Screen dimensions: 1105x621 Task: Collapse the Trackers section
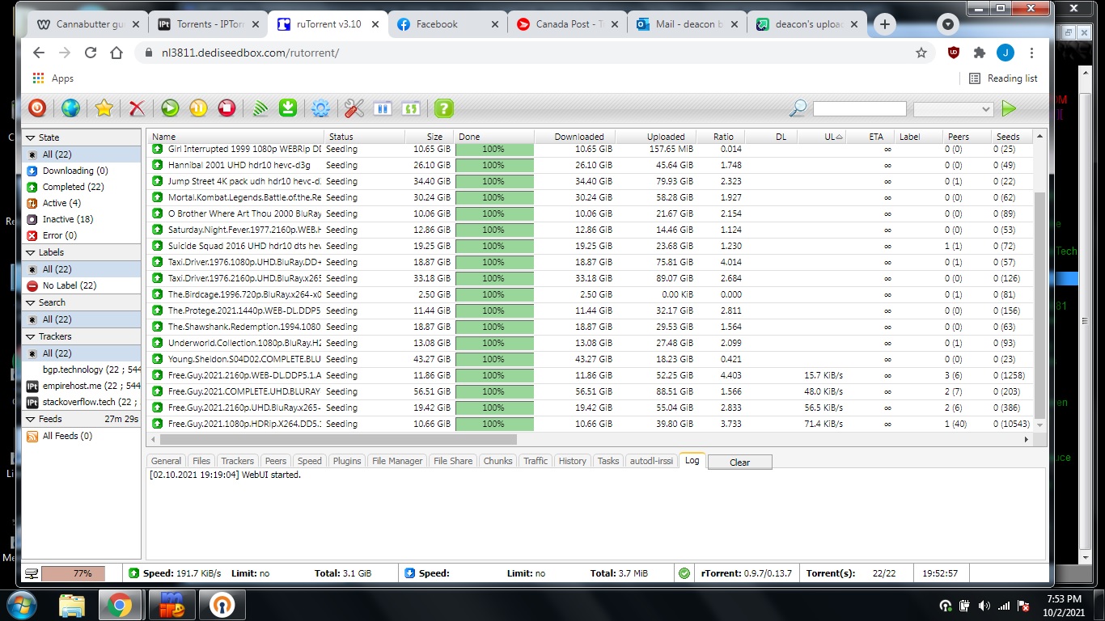point(30,336)
